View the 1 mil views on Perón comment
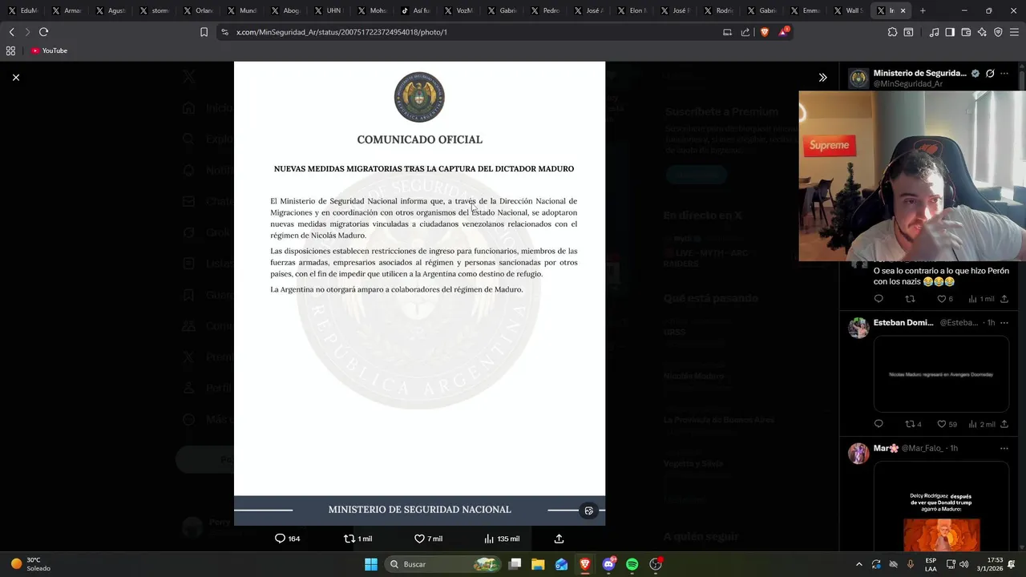Image resolution: width=1026 pixels, height=577 pixels. (980, 299)
